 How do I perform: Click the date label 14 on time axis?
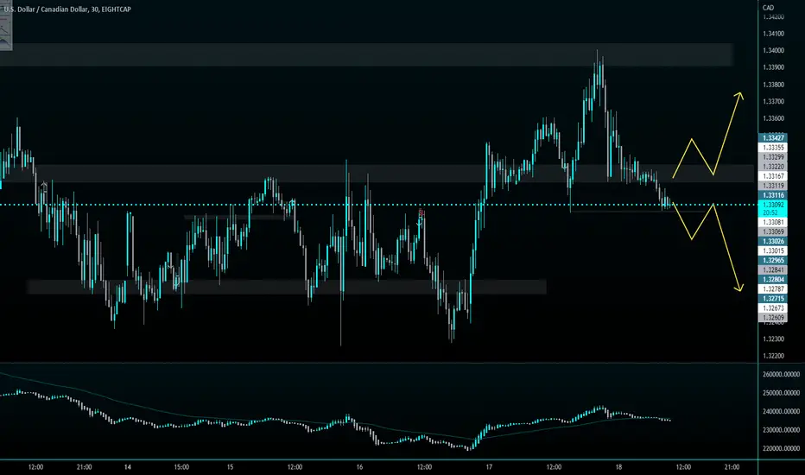(128, 466)
